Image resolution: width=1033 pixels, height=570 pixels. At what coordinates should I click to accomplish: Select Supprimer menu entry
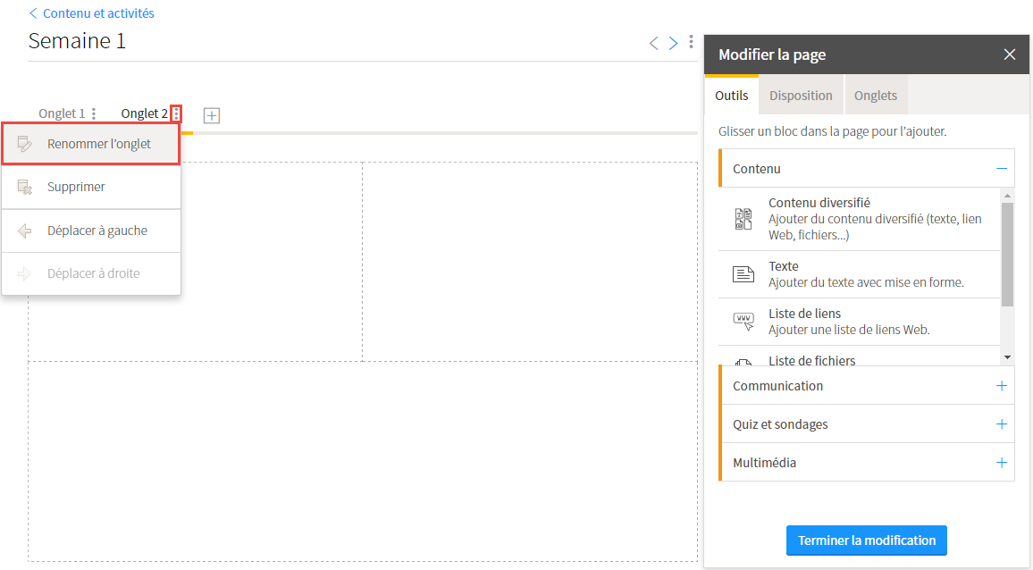point(91,187)
